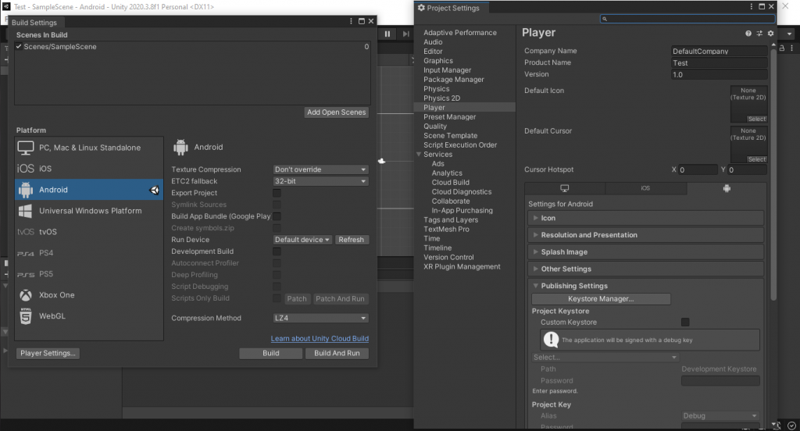Viewport: 800px width, 431px height.
Task: Click the Product Name input field
Action: pyautogui.click(x=719, y=63)
